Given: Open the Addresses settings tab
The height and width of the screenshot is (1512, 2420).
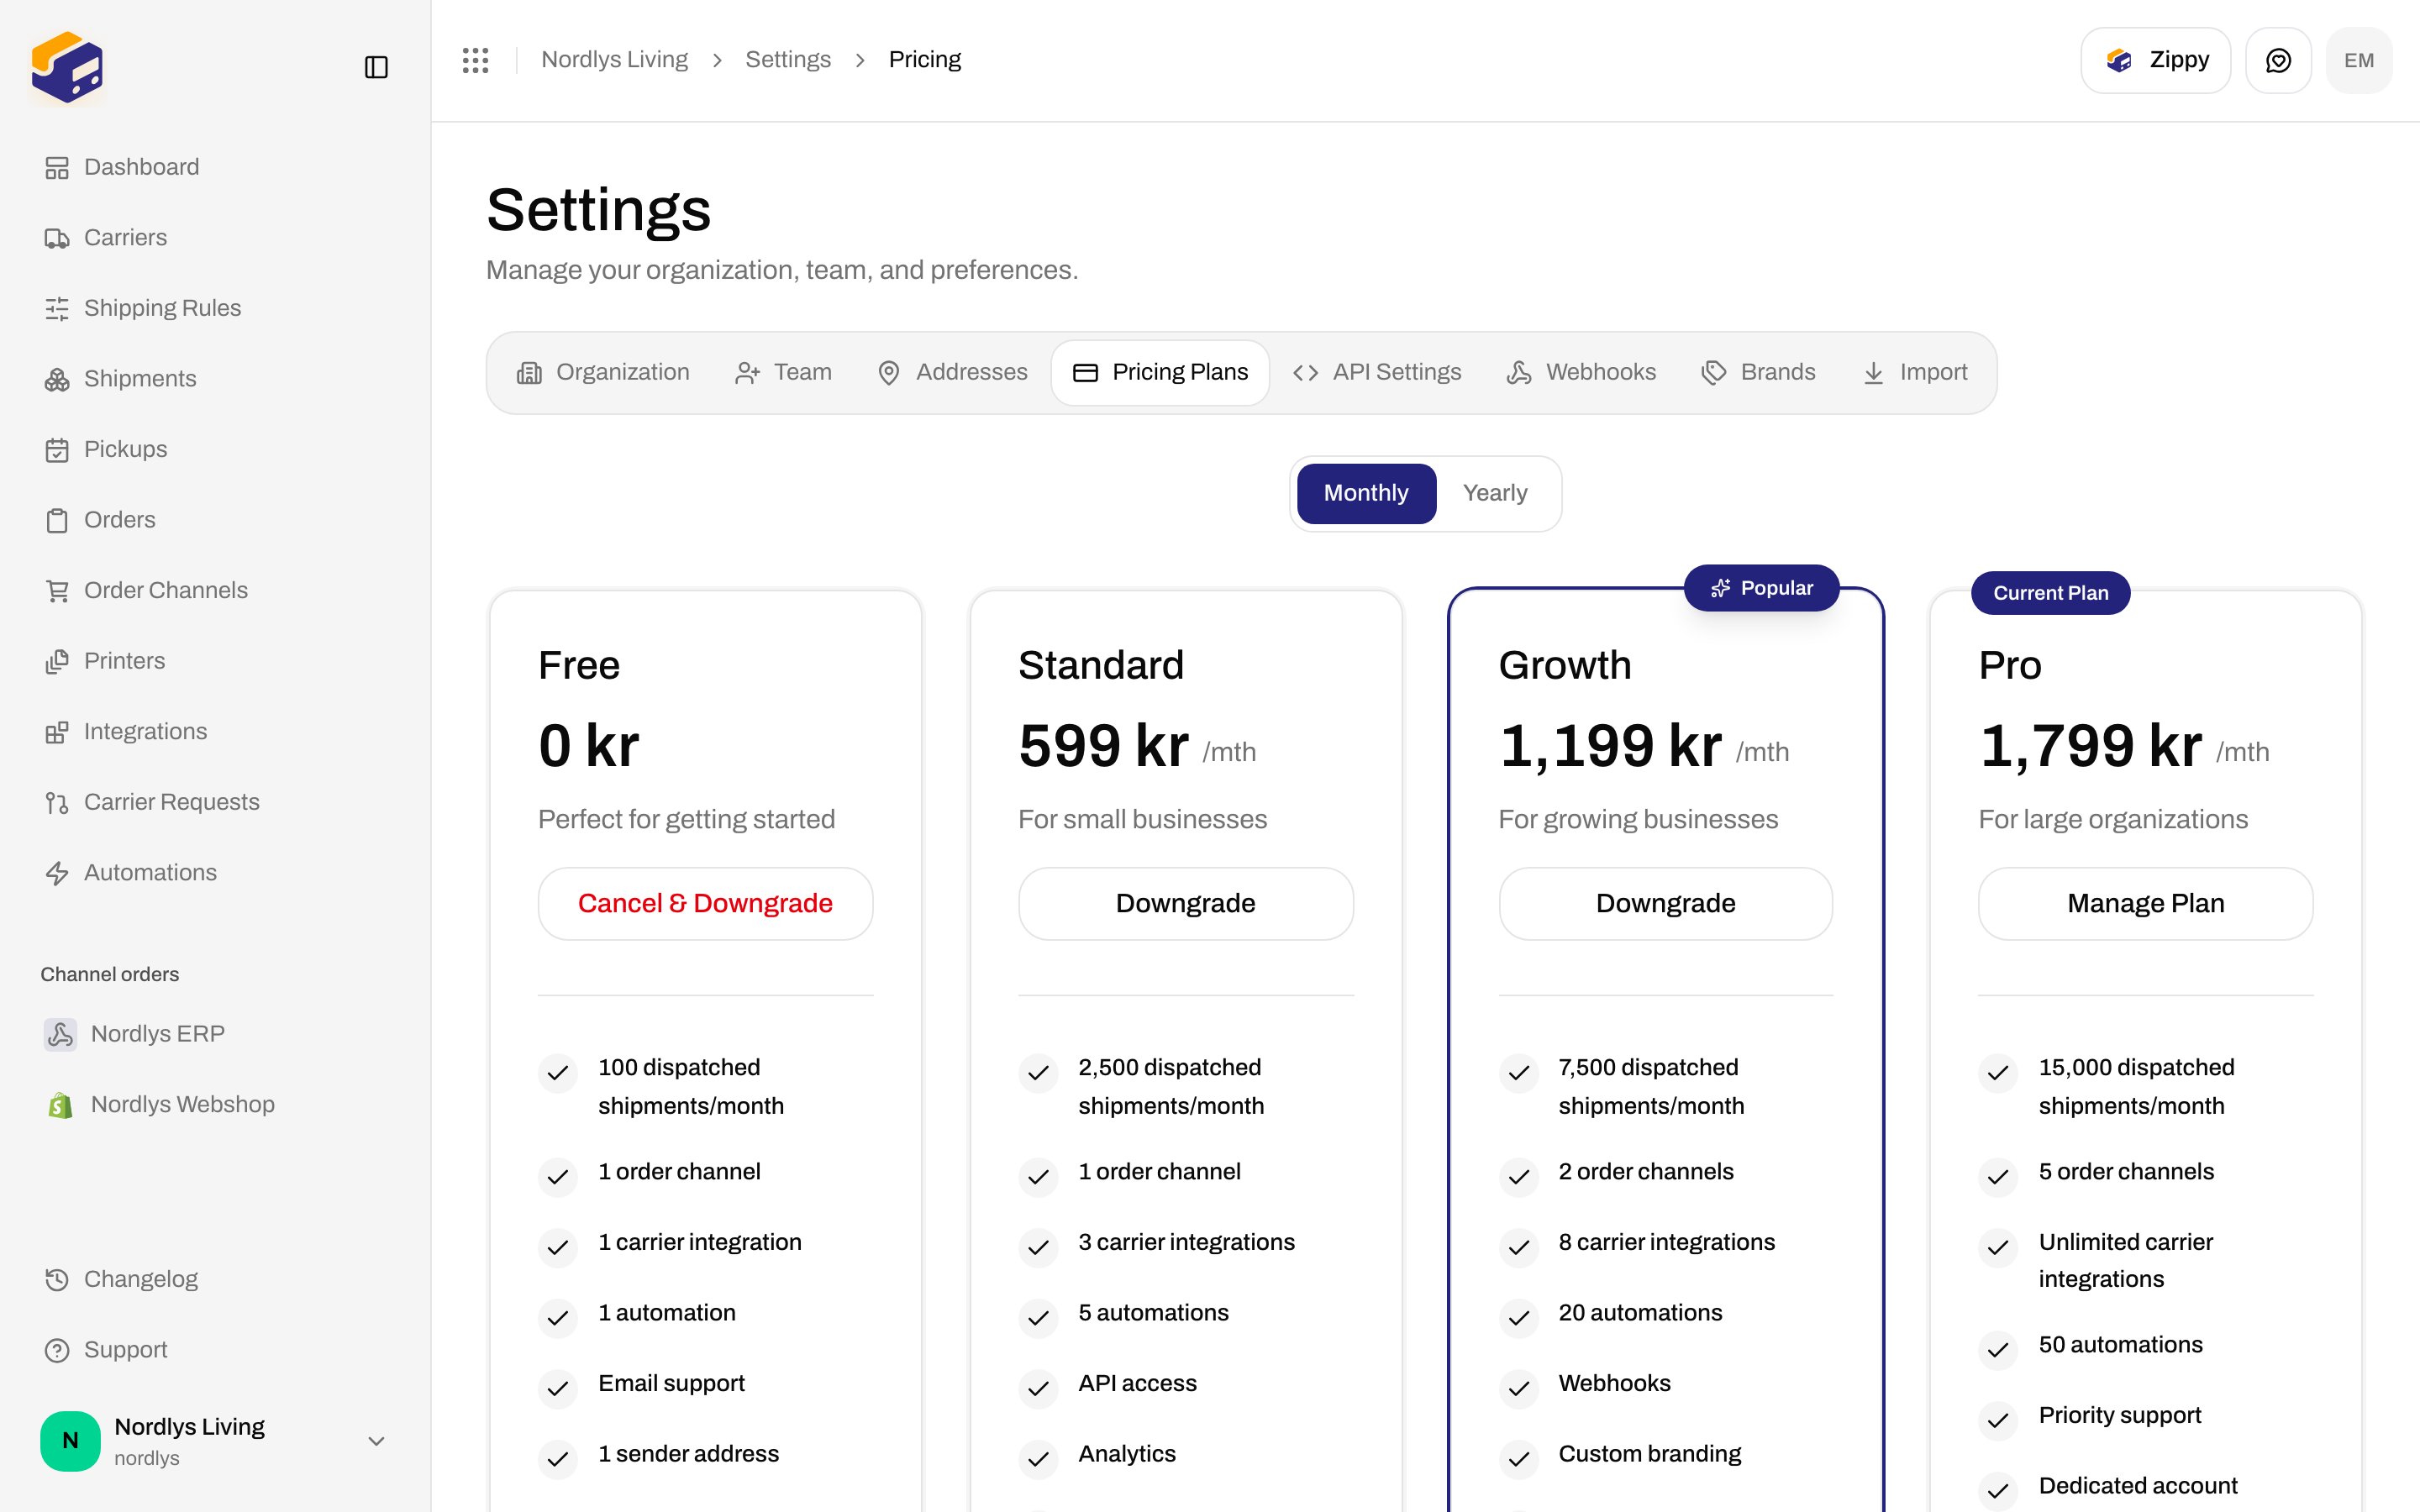Looking at the screenshot, I should [x=952, y=372].
